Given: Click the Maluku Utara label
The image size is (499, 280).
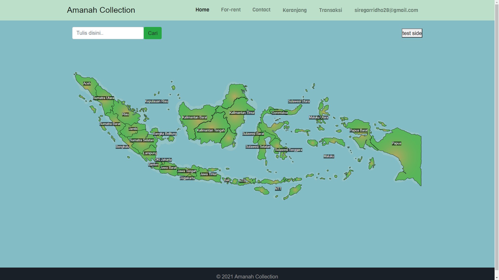Looking at the screenshot, I should pos(318,117).
